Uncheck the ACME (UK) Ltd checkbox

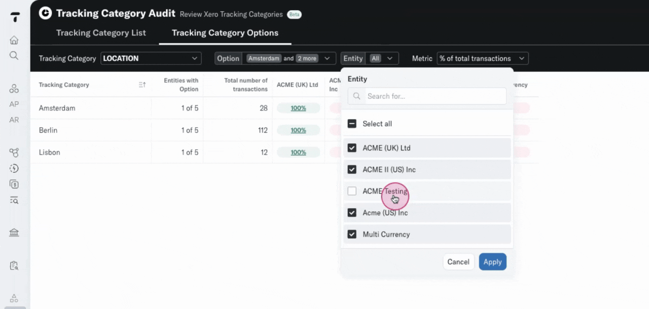tap(352, 148)
